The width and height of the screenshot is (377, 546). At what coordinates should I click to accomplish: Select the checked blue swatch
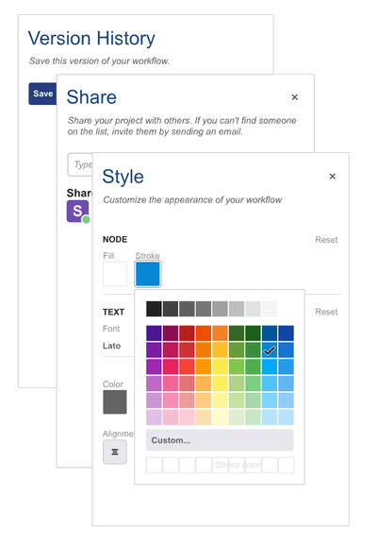(x=270, y=350)
